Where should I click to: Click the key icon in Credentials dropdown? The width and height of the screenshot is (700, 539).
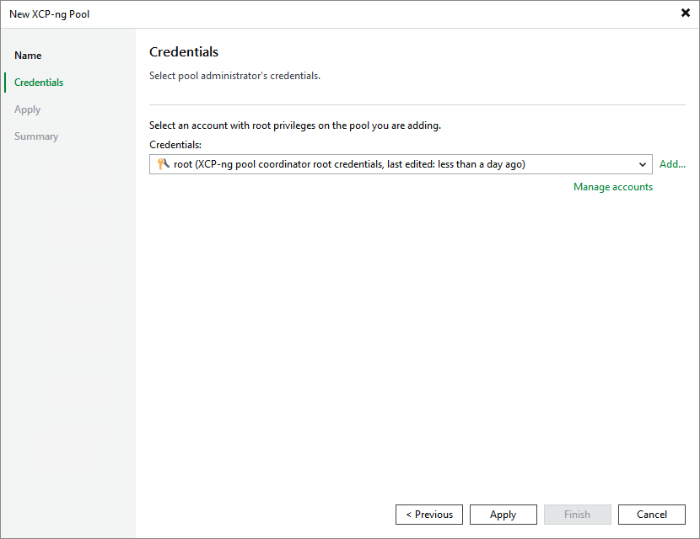pyautogui.click(x=164, y=164)
